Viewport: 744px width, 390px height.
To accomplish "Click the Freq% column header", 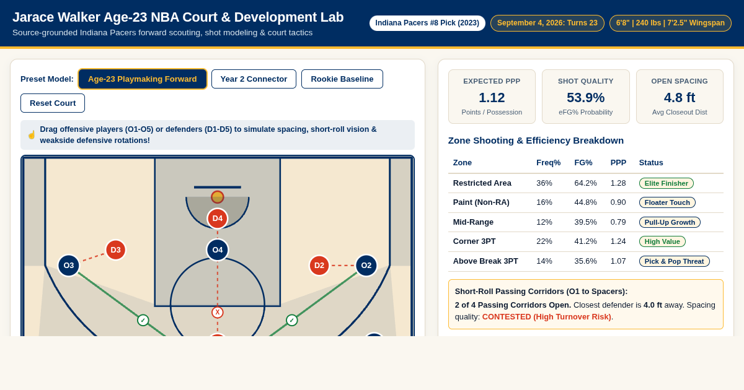I will coord(548,163).
